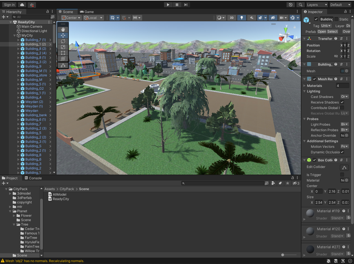Open the Center pivot mode dropdown

71,18
